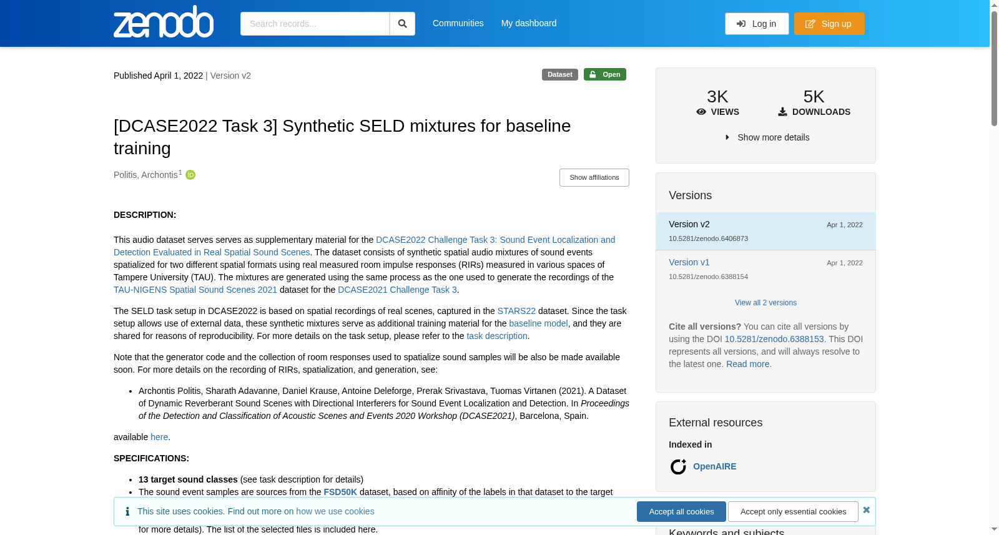Click the scrollbar down arrow
The image size is (999, 535).
click(x=994, y=529)
